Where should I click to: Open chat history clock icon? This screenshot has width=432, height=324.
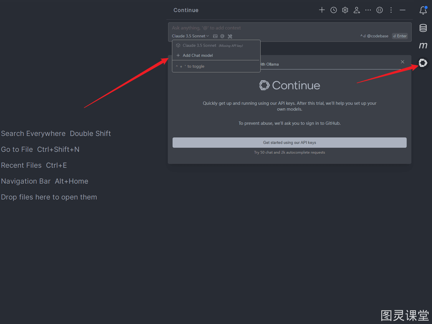(334, 10)
